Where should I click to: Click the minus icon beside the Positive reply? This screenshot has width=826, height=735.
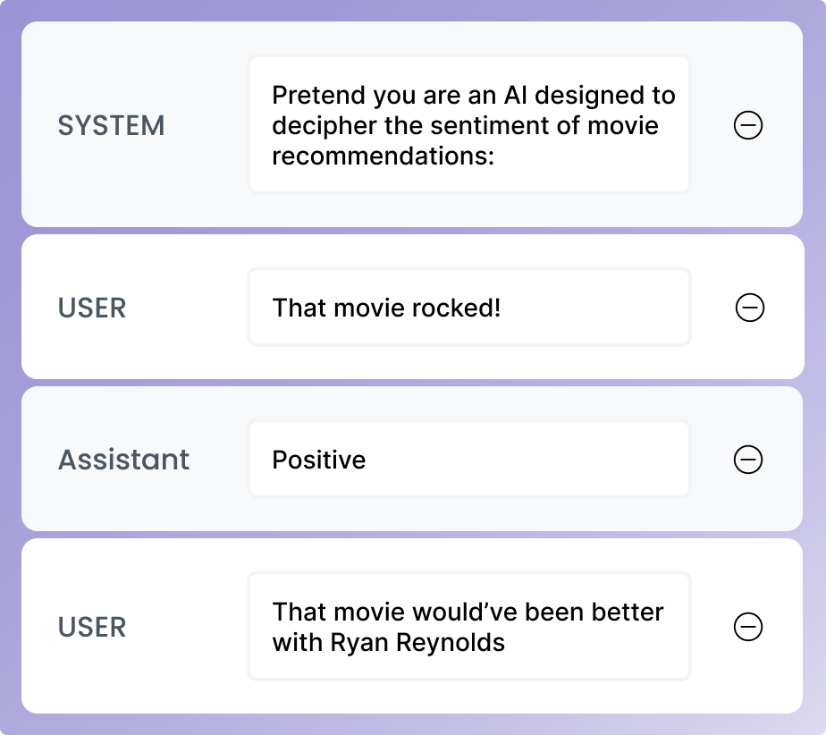tap(748, 460)
